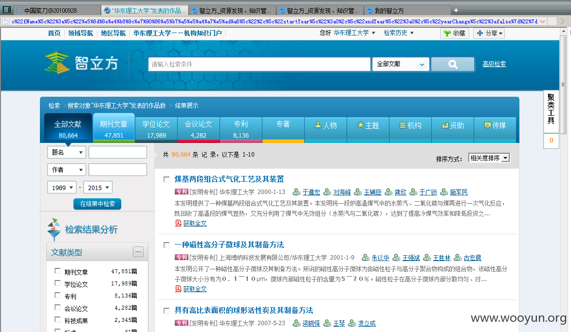Click the 智立方 logo

(x=82, y=63)
